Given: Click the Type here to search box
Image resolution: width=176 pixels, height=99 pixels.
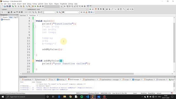Looking at the screenshot, I should click(x=25, y=97).
